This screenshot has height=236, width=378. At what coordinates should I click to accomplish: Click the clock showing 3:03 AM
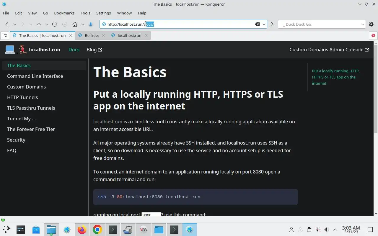[351, 230]
